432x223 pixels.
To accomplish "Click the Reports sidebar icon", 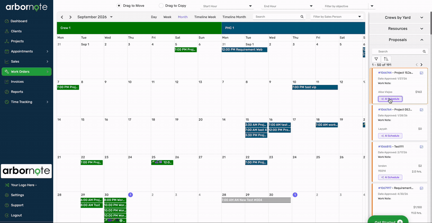I will pyautogui.click(x=7, y=92).
